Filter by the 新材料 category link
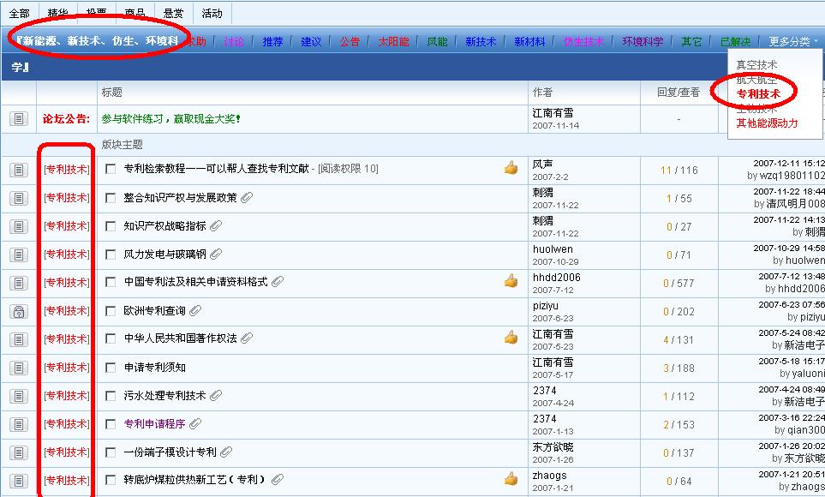The image size is (825, 497). point(529,42)
